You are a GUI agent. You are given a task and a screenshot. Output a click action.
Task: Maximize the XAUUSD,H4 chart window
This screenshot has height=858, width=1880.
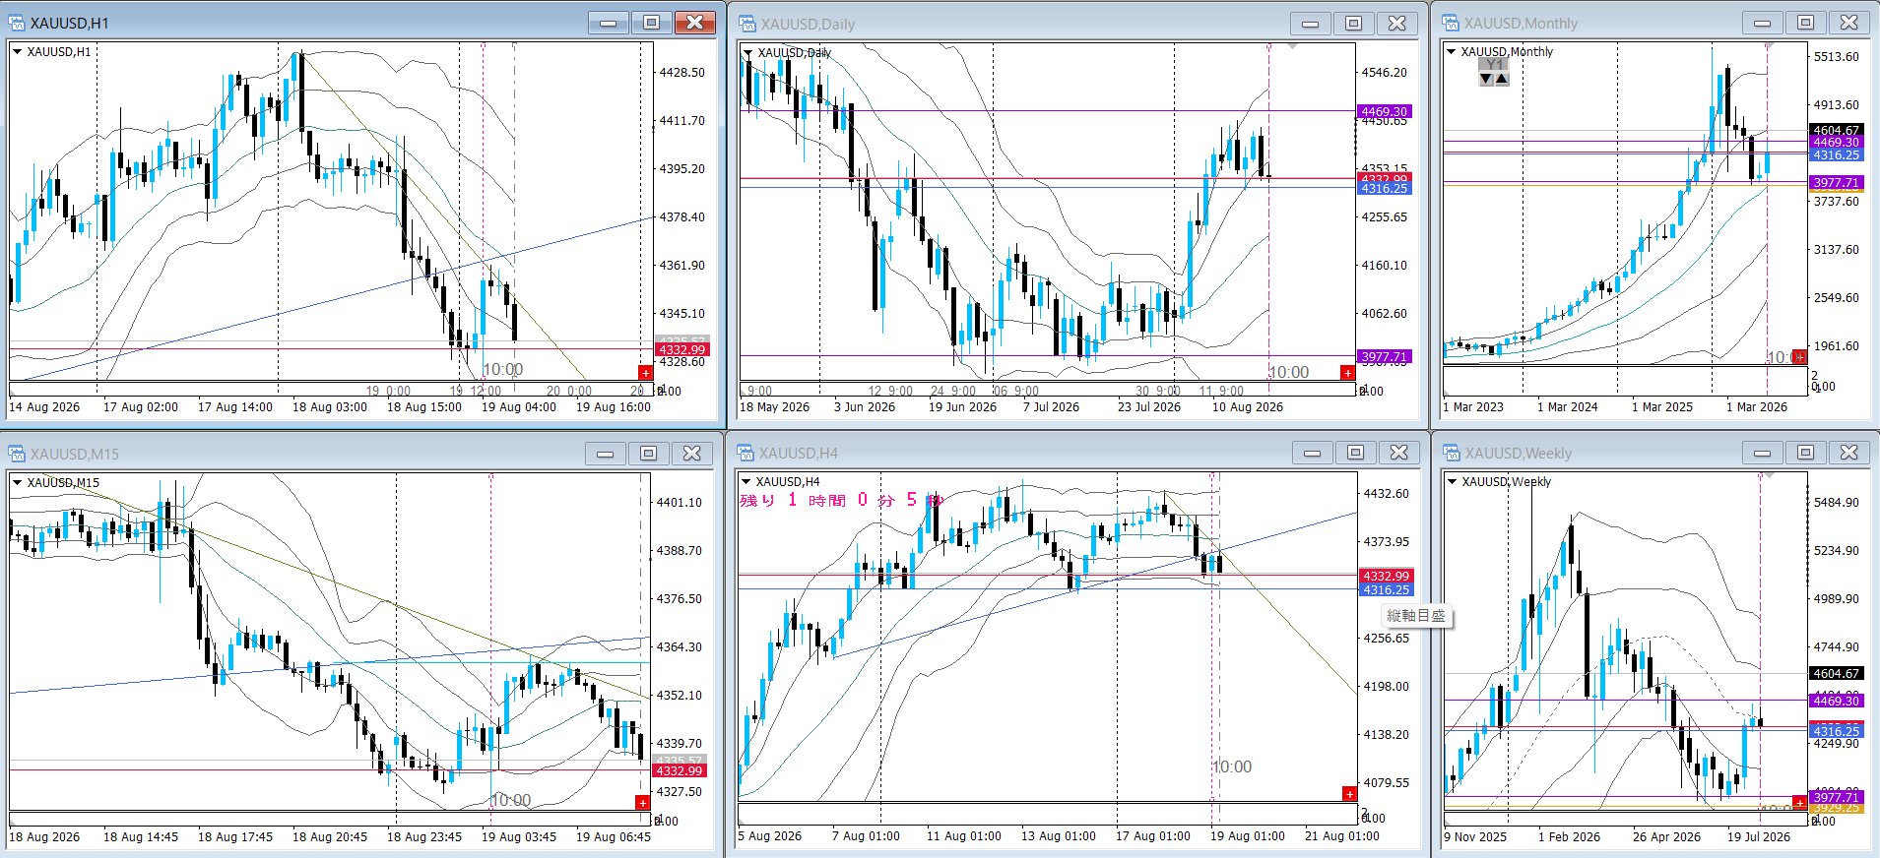1355,453
